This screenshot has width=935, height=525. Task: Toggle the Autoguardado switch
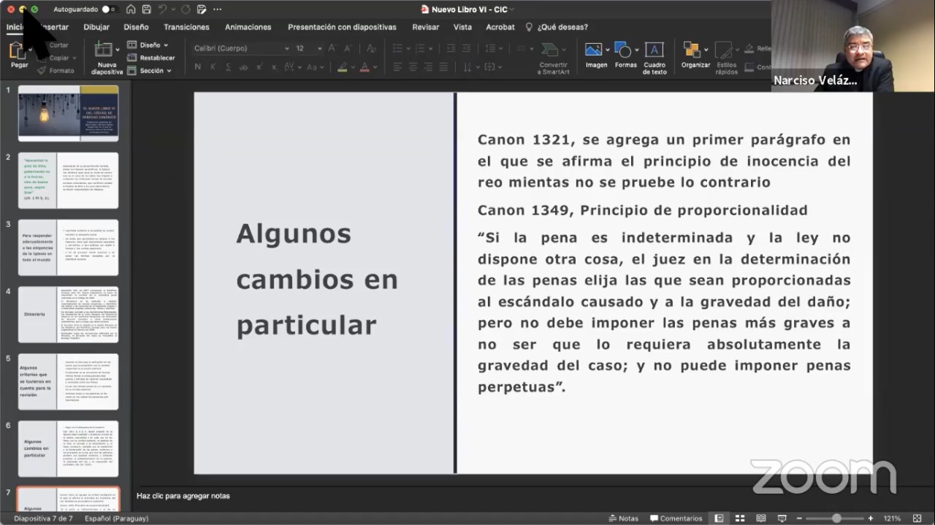[109, 9]
